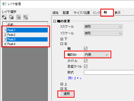The image size is (134, 101).
Task: Toggle the 軸 checkbox under 左
Action: coord(86,48)
